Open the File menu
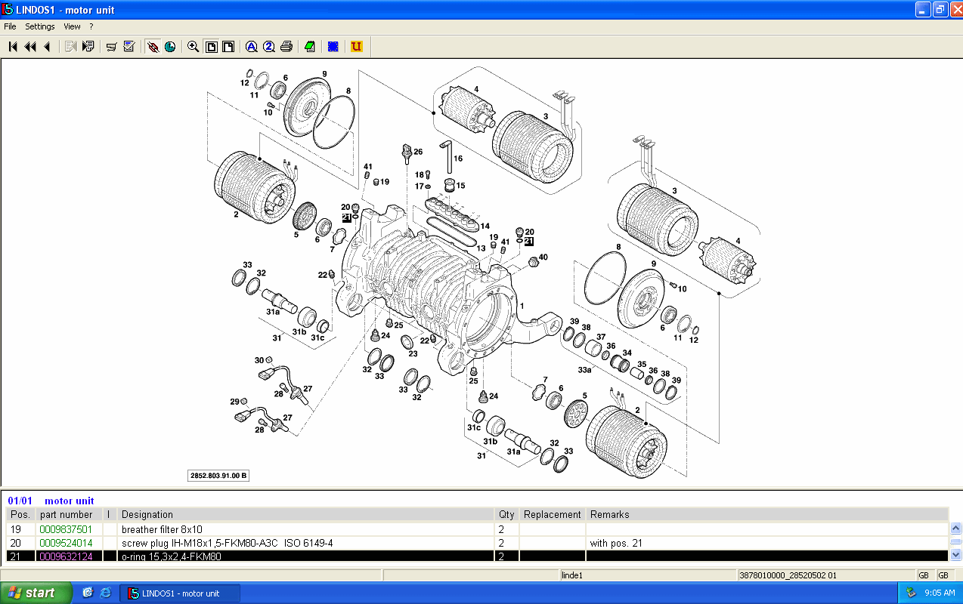The image size is (963, 604). pyautogui.click(x=10, y=26)
